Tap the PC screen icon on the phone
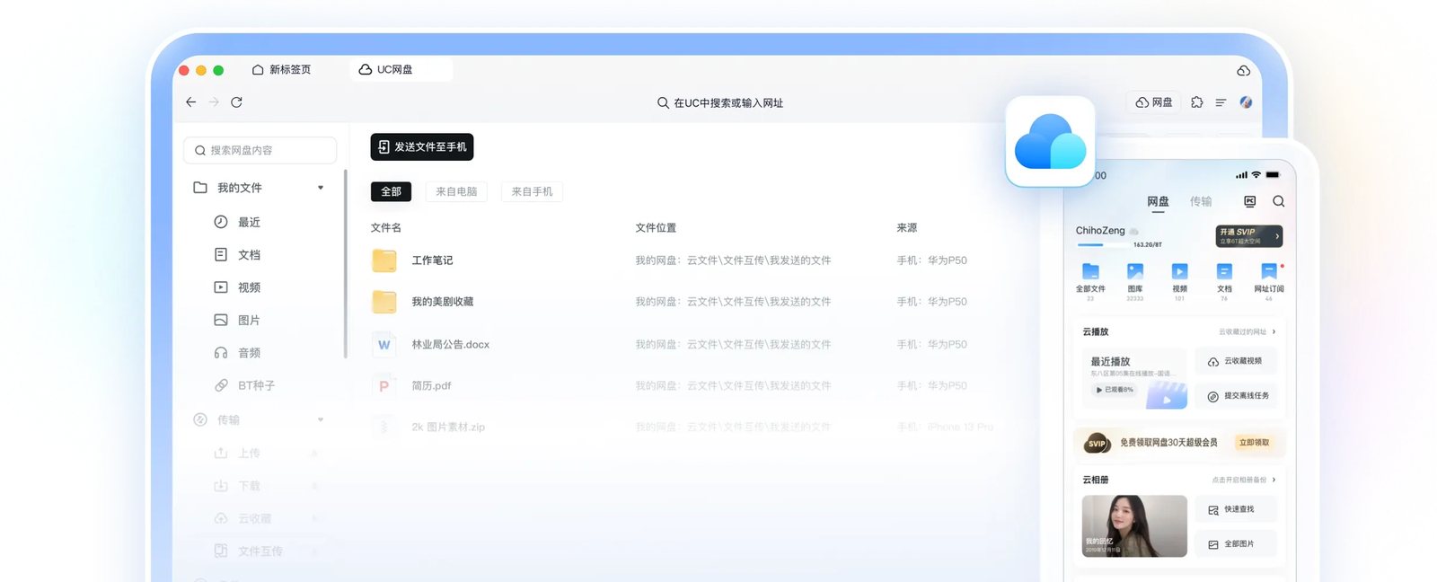 coord(1249,201)
